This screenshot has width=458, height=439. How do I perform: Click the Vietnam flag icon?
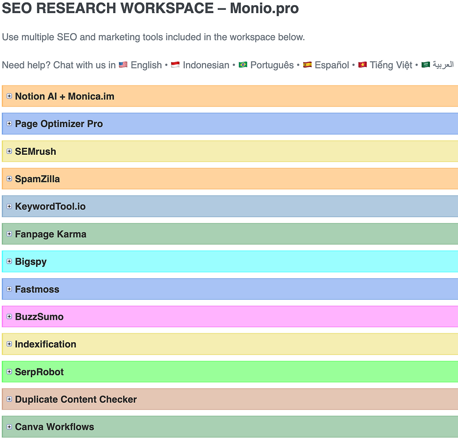[x=363, y=65]
